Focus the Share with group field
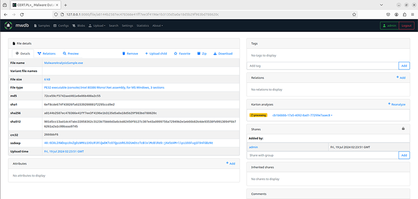This screenshot has width=418, height=199. pyautogui.click(x=322, y=155)
